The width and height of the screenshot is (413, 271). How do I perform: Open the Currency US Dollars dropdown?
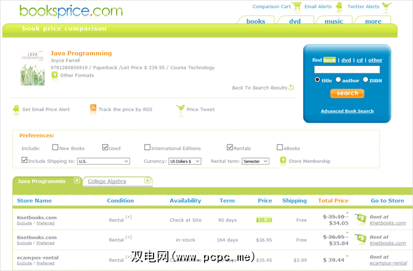[185, 161]
